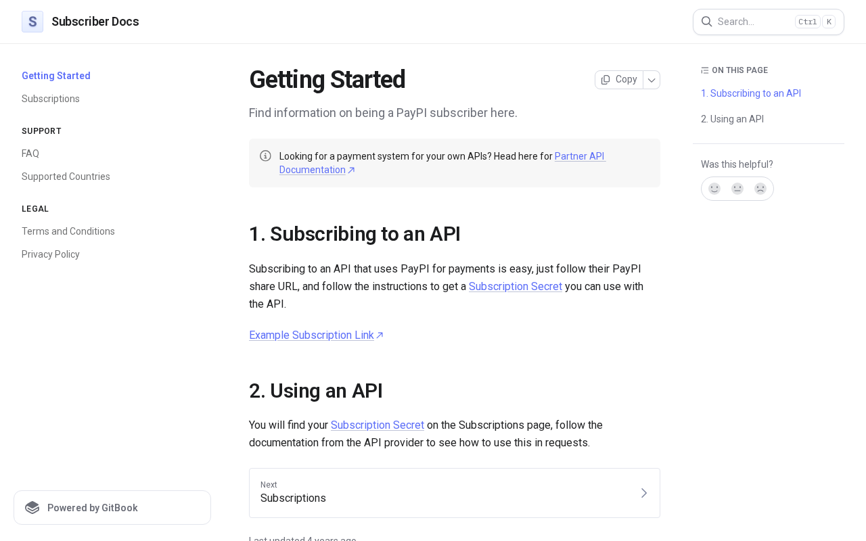Click the GitBook logo icon

32,508
